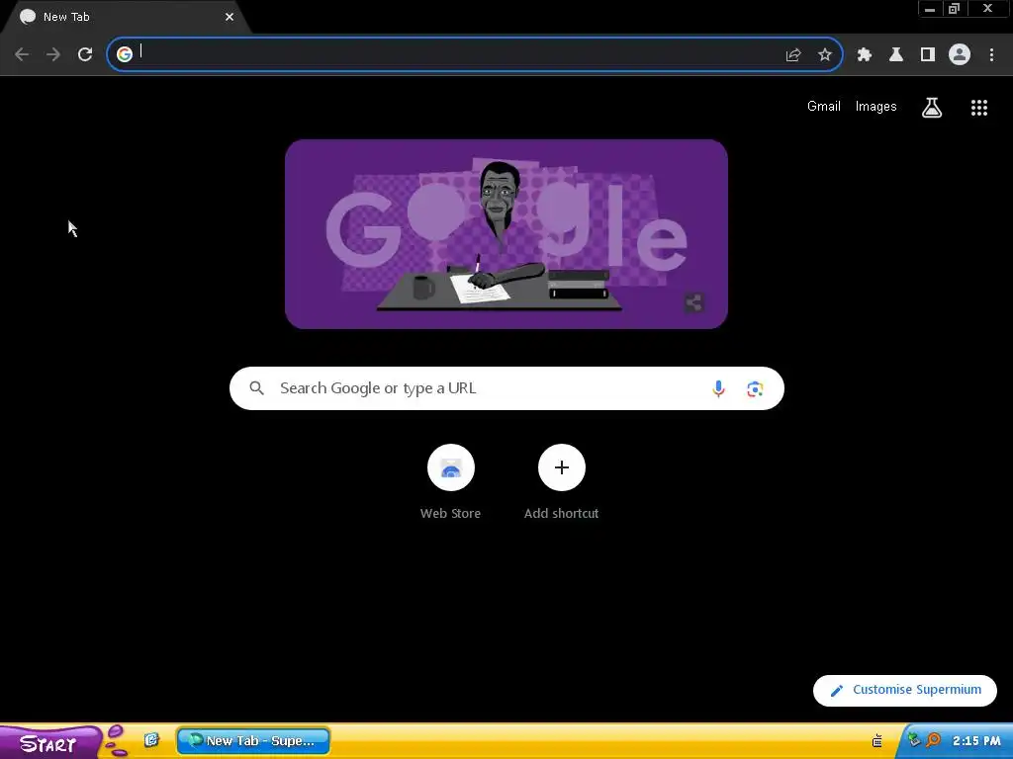Open the Images link
Viewport: 1013px width, 759px height.
pos(876,107)
